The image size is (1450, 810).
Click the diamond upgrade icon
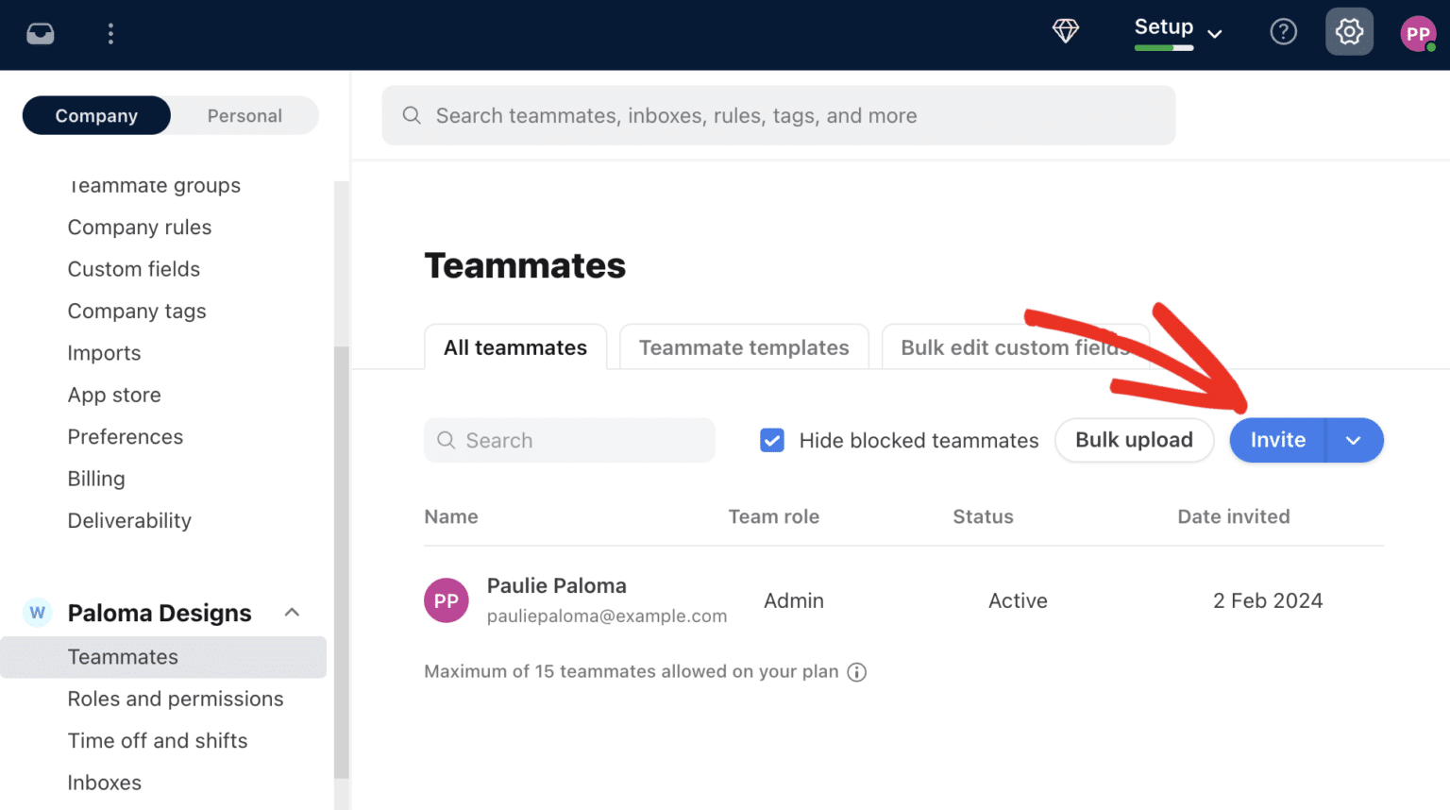click(x=1065, y=31)
